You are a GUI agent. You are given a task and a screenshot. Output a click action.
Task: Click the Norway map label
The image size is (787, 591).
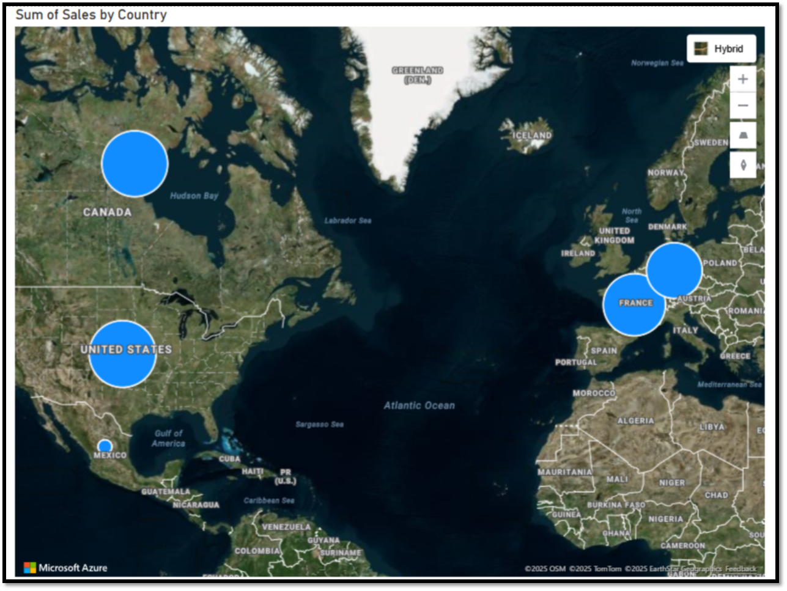[666, 173]
